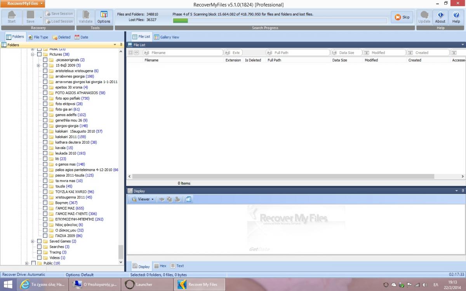
Task: Click the layout icon right of Viewer toolbar
Action: [x=188, y=199]
